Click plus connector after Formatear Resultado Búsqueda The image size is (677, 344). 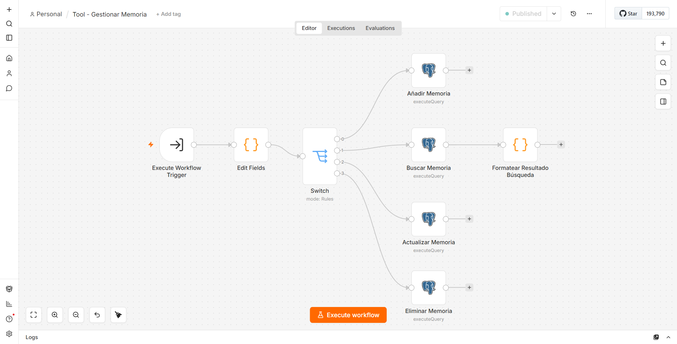561,145
